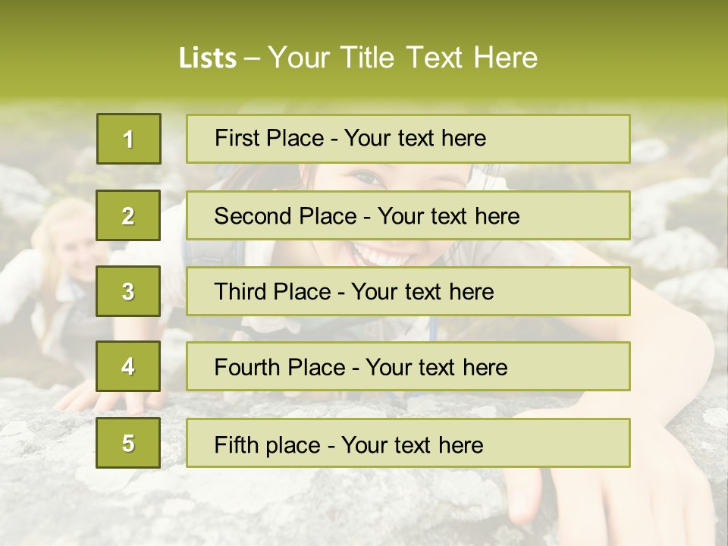Select the Fifth place text bar
This screenshot has width=728, height=546.
click(x=408, y=442)
